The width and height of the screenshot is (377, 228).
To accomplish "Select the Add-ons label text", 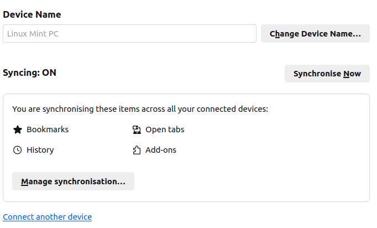I will pyautogui.click(x=161, y=150).
